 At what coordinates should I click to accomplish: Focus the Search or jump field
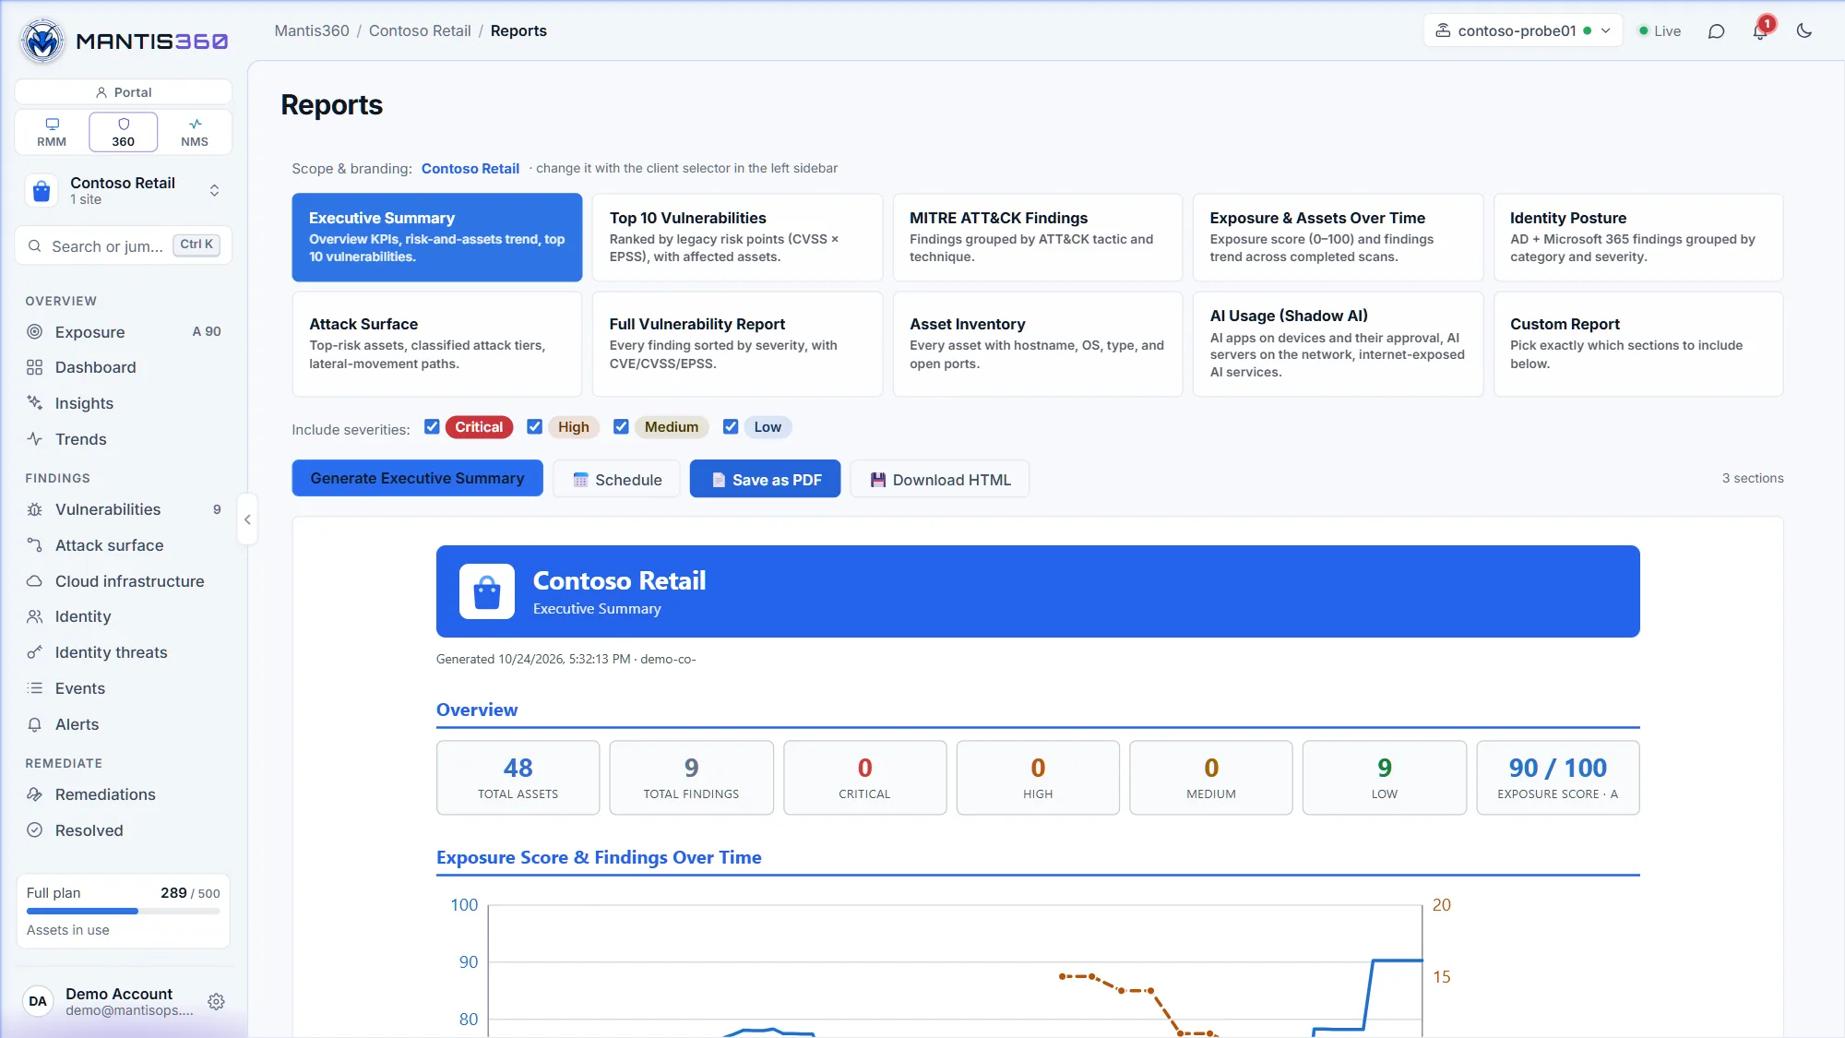coord(124,245)
